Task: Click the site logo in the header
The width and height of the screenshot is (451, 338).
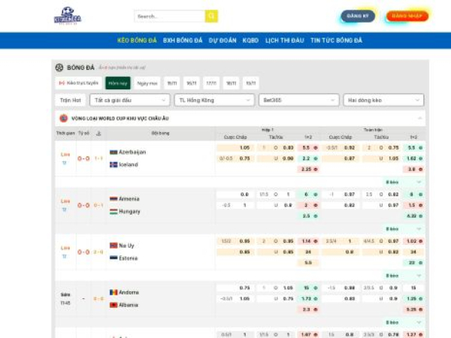Action: pyautogui.click(x=67, y=16)
